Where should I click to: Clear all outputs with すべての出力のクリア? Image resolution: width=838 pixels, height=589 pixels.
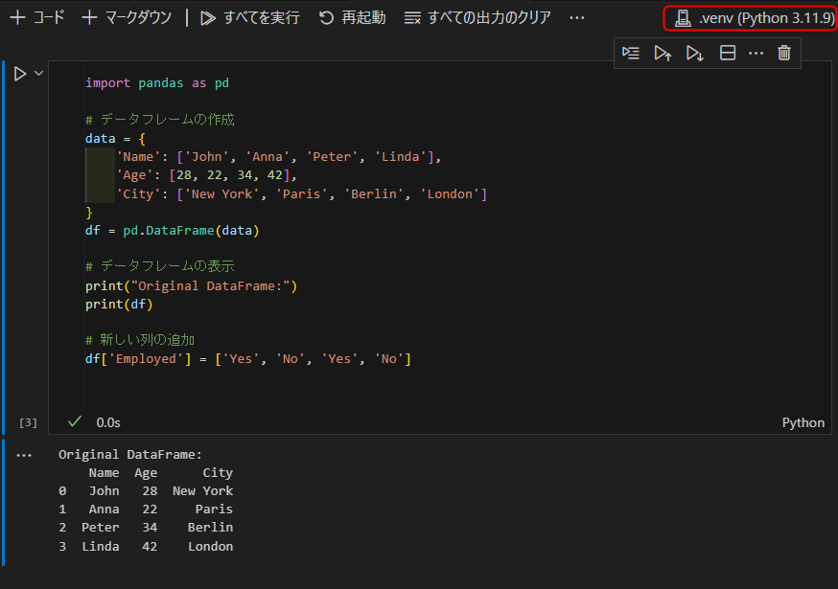tap(477, 17)
